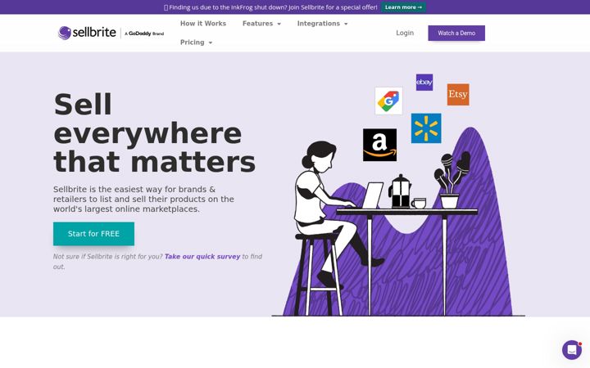Screen dimensions: 590x368
Task: Click the Etsy marketplace icon
Action: [x=458, y=94]
